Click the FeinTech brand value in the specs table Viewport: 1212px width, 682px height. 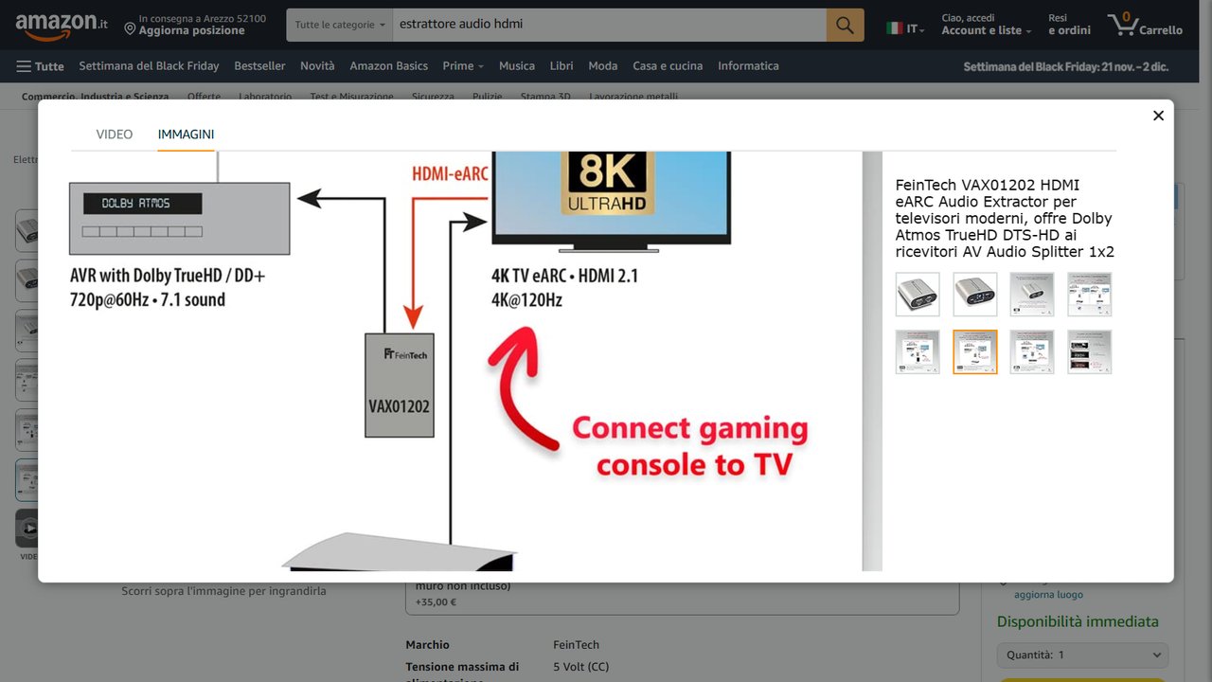coord(577,645)
